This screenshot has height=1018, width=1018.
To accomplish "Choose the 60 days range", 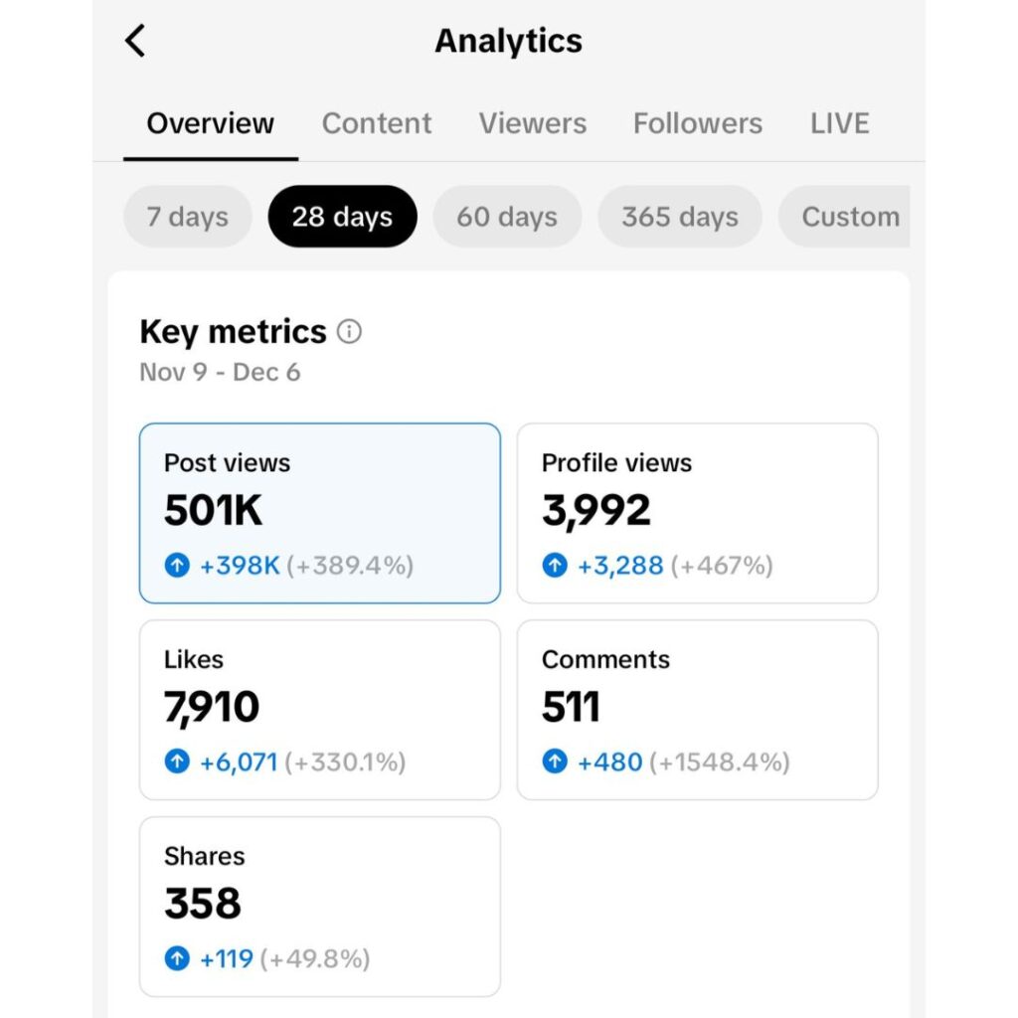I will [507, 217].
